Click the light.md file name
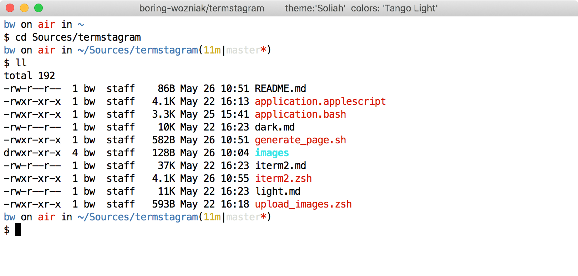578x276 pixels. pos(277,191)
